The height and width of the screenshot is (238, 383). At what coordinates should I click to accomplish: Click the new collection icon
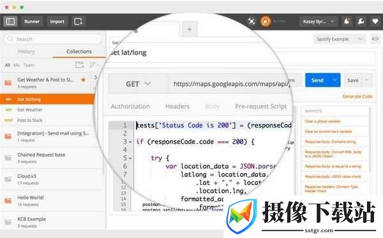pyautogui.click(x=80, y=65)
